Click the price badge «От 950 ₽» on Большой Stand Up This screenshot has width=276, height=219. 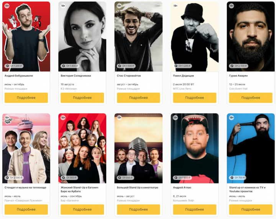pyautogui.click(x=125, y=178)
